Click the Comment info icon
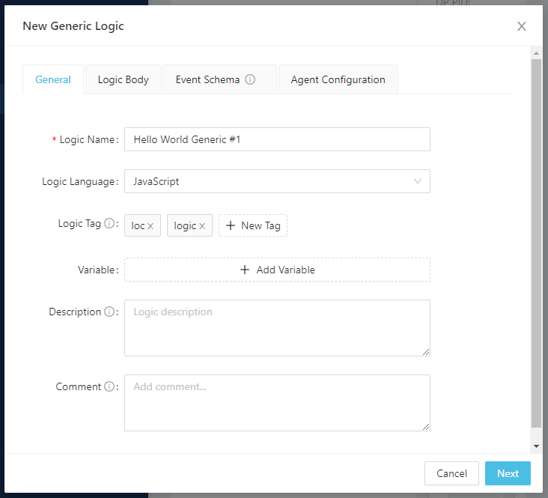The width and height of the screenshot is (548, 498). 109,387
